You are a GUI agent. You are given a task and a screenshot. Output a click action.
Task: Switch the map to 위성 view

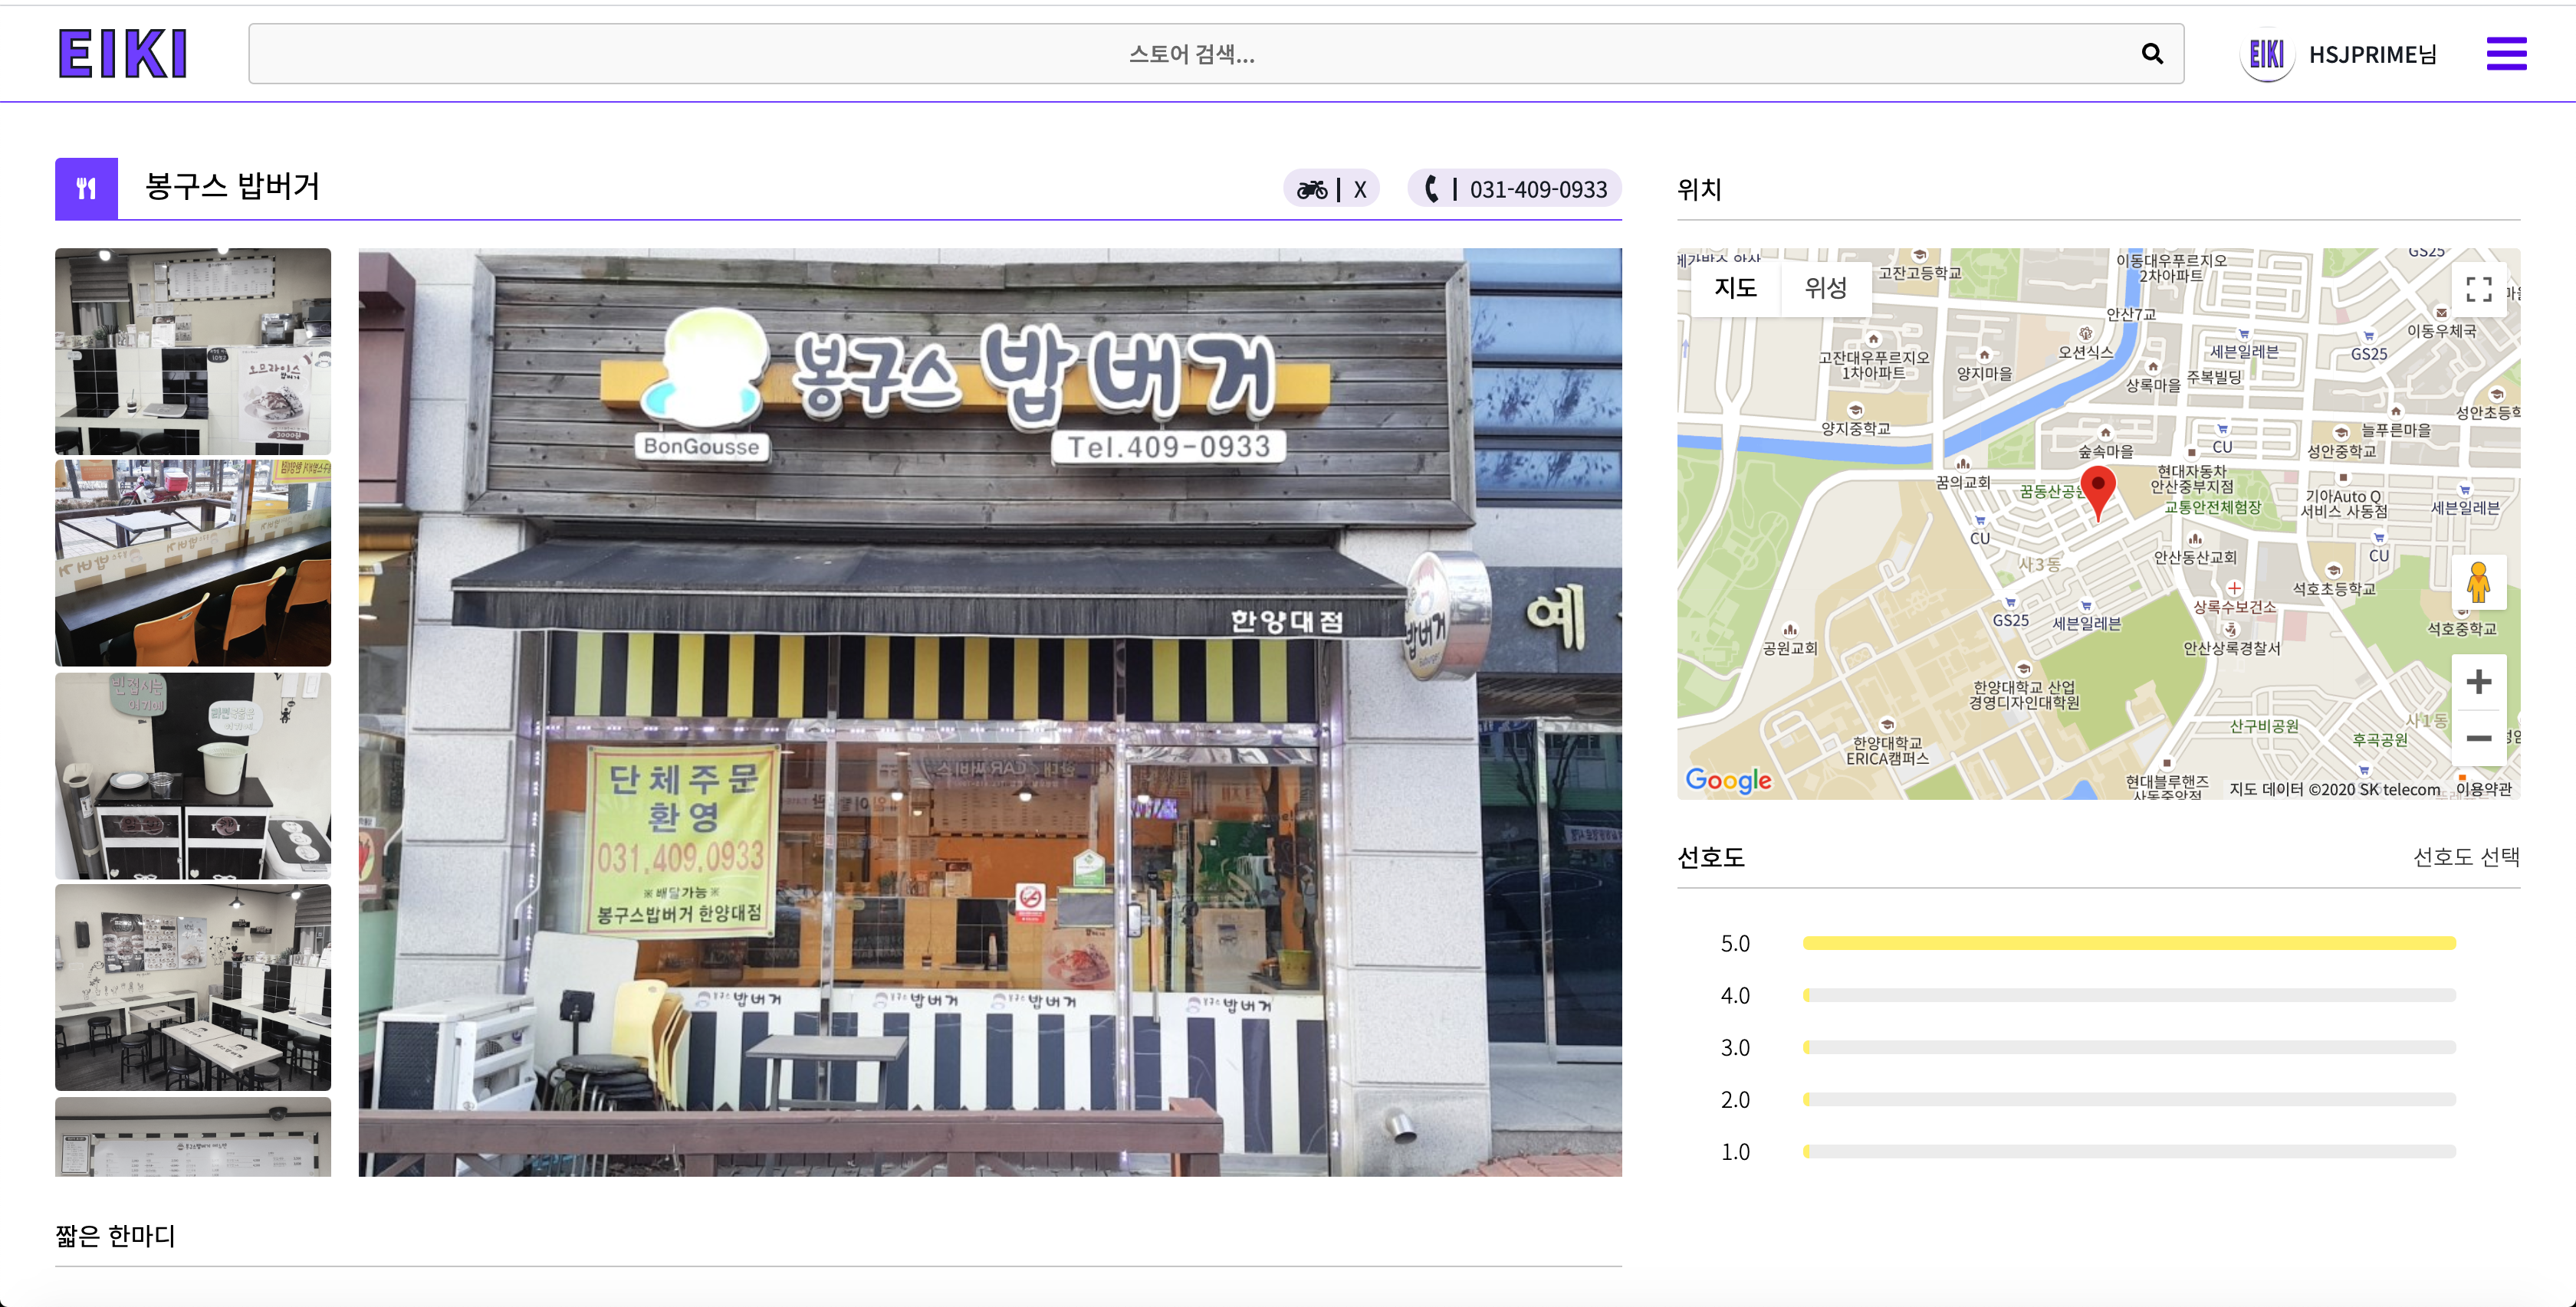coord(1825,288)
